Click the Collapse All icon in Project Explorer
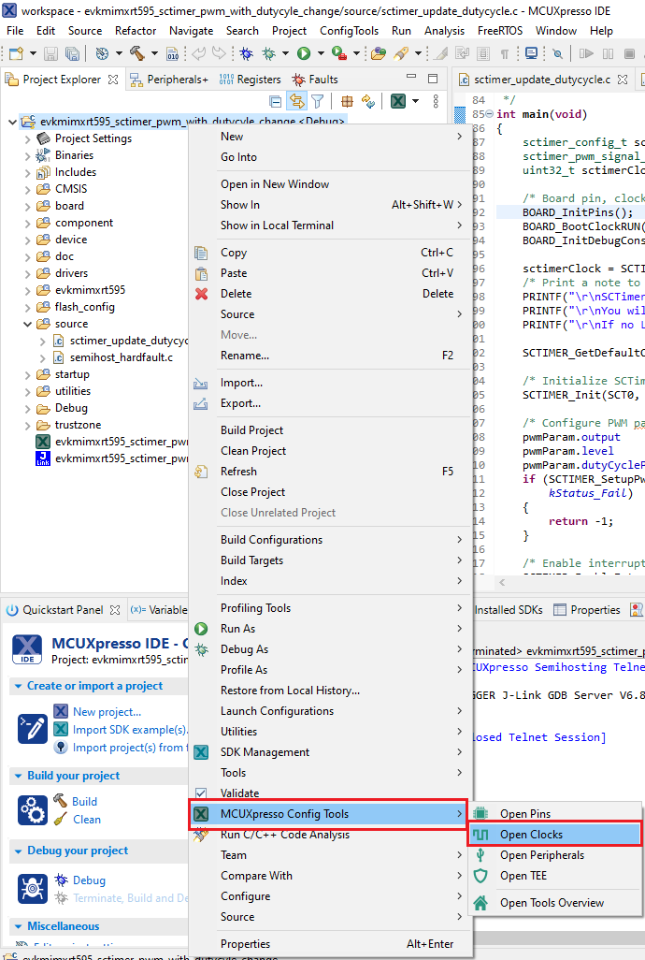The width and height of the screenshot is (645, 960). click(x=276, y=101)
